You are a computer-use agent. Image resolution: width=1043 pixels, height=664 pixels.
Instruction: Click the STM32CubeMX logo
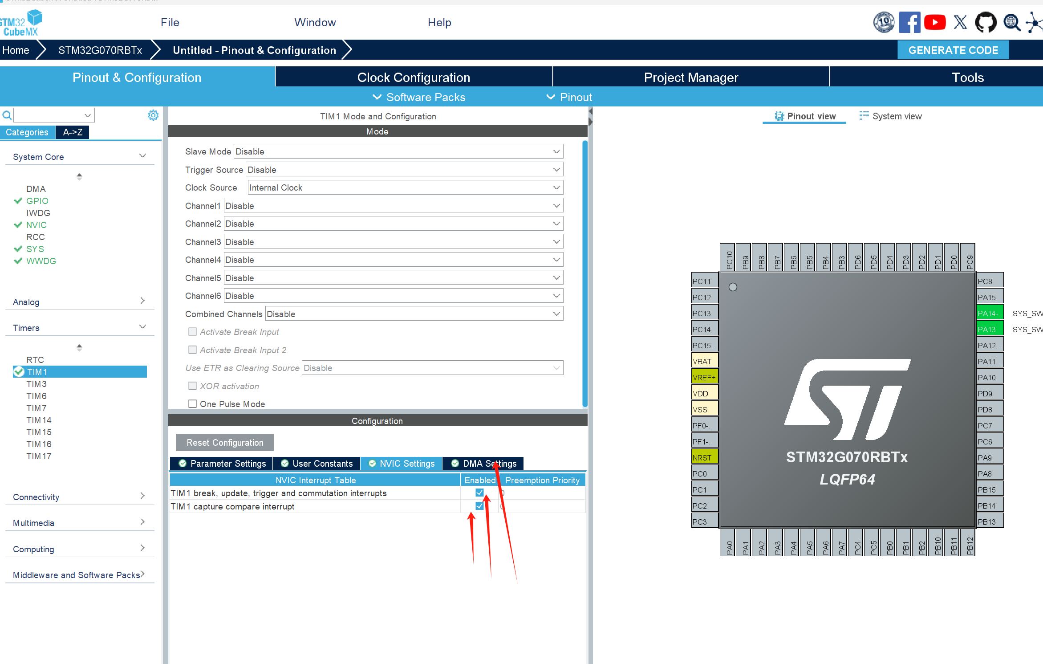20,23
